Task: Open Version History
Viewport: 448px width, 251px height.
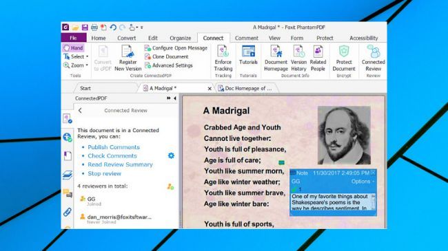Action: 298,58
